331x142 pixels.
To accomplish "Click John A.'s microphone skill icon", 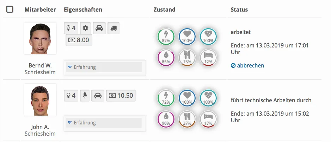I will [x=85, y=95].
